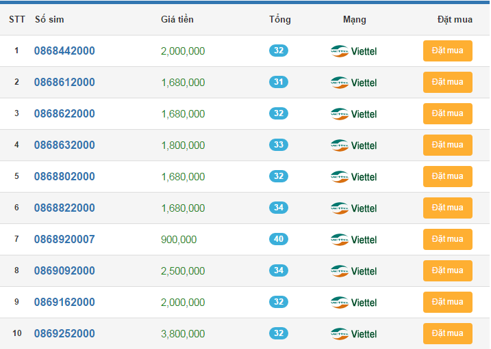491x349 pixels.
Task: Click price 1,680,000 for 0868622000
Action: [x=183, y=114]
